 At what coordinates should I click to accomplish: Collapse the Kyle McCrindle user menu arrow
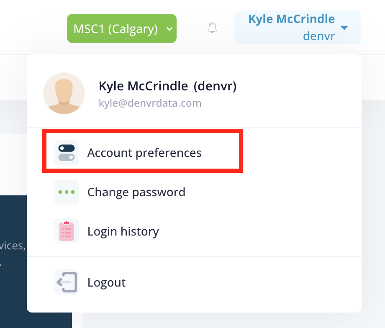coord(344,28)
